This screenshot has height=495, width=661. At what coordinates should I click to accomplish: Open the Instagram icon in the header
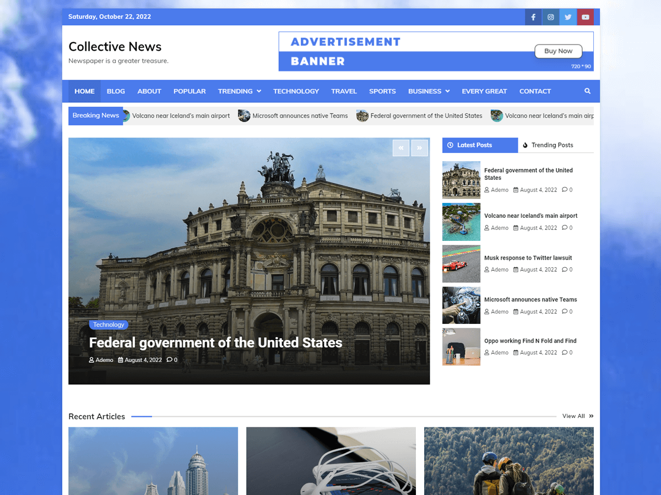pos(550,16)
